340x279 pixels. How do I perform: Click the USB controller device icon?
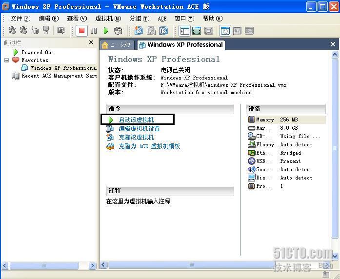pyautogui.click(x=251, y=161)
